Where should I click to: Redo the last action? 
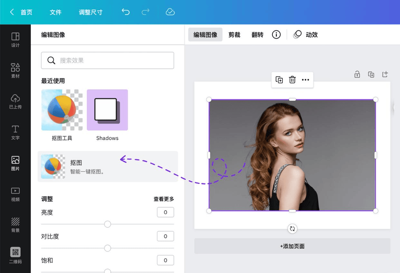tap(146, 12)
